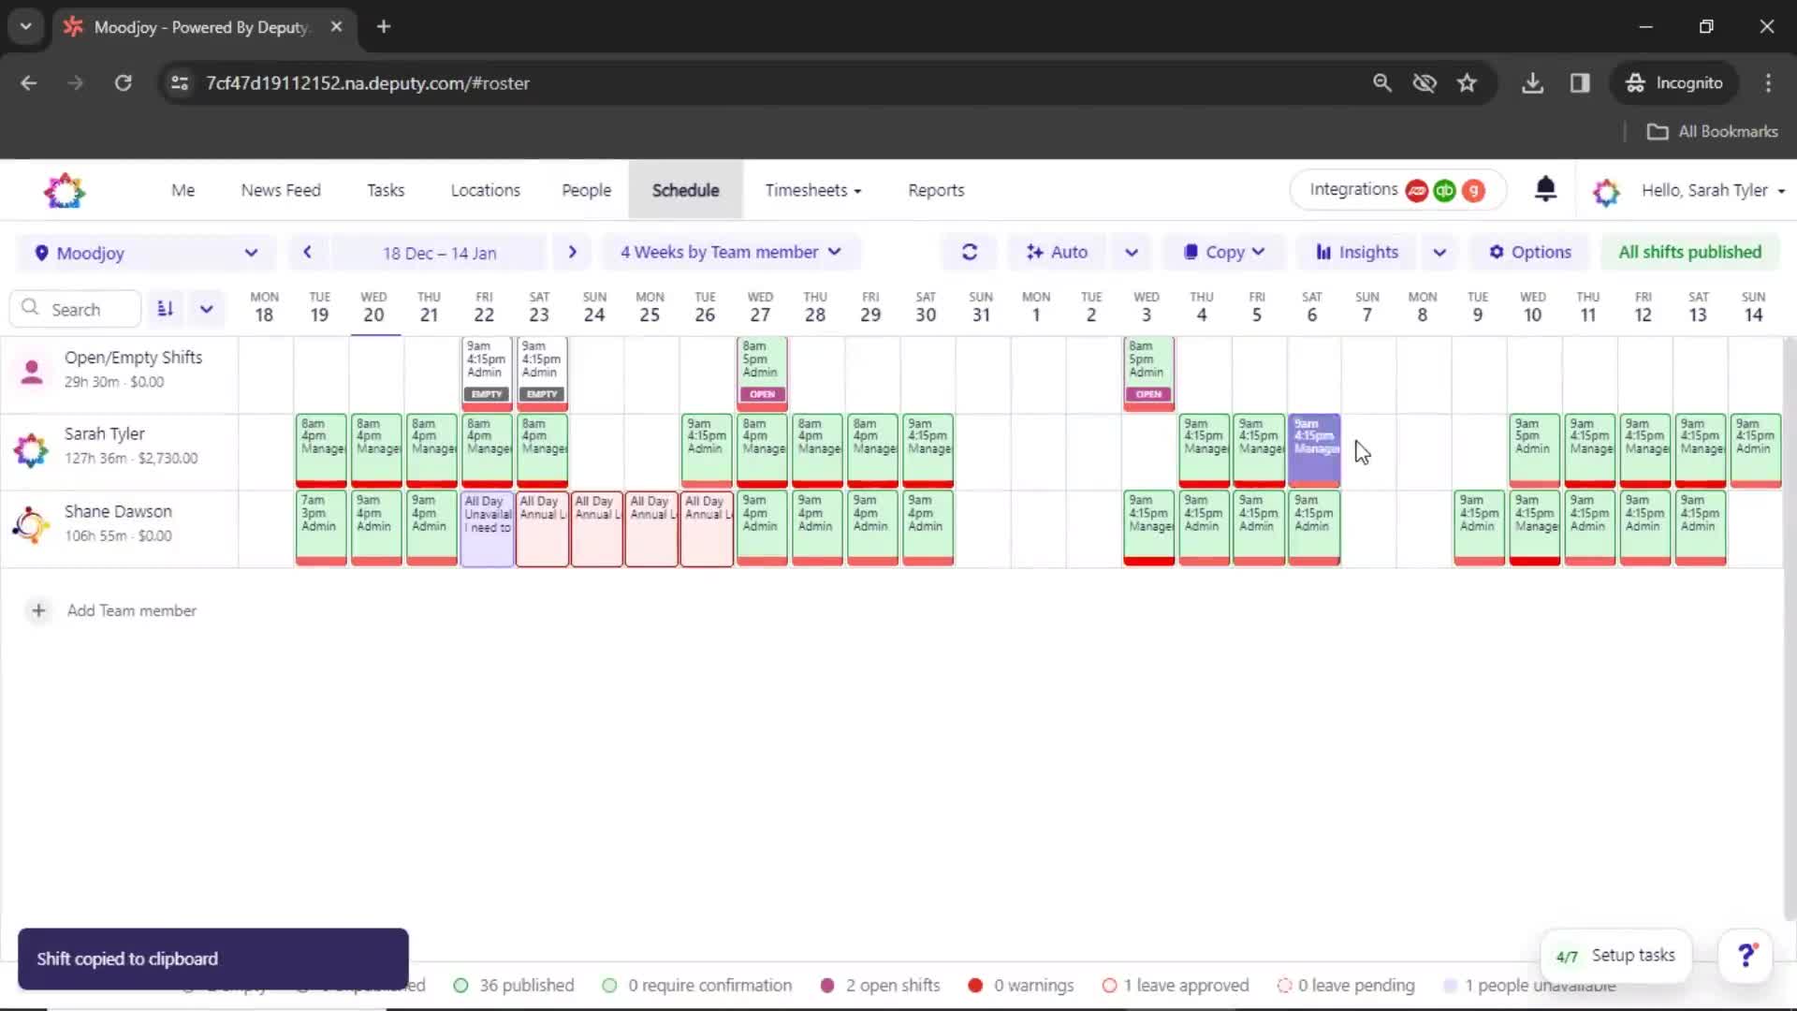The height and width of the screenshot is (1011, 1797).
Task: Click the Schedule tab in navigation
Action: coord(684,190)
